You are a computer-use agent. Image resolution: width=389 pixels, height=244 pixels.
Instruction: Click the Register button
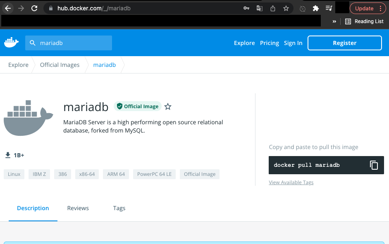tap(344, 43)
